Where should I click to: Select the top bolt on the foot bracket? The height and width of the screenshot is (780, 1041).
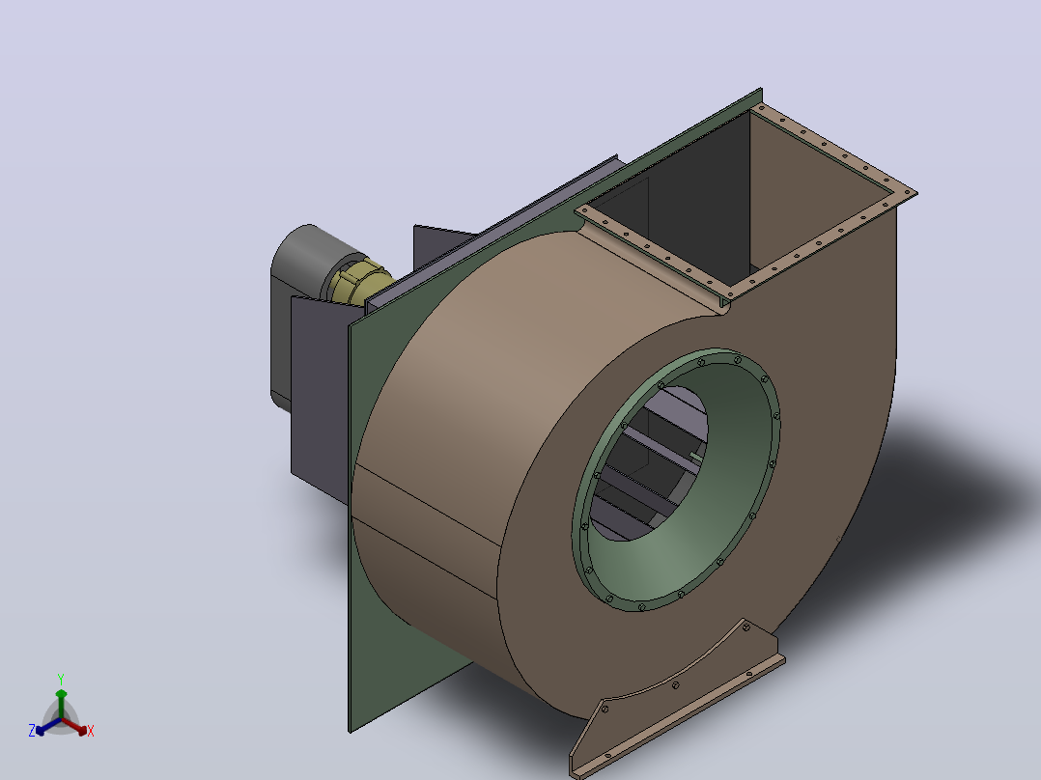coord(746,627)
